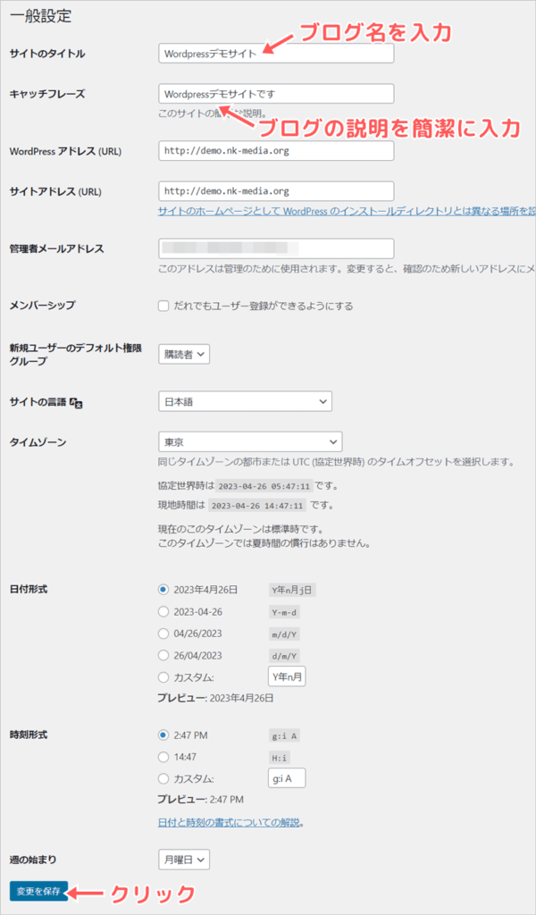The height and width of the screenshot is (915, 536).
Task: Expand the 日本語 site language dropdown
Action: pos(244,402)
